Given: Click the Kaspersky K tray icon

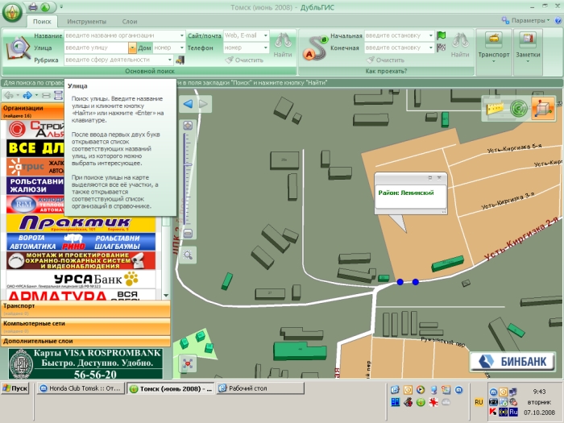Looking at the screenshot, I should [x=493, y=412].
